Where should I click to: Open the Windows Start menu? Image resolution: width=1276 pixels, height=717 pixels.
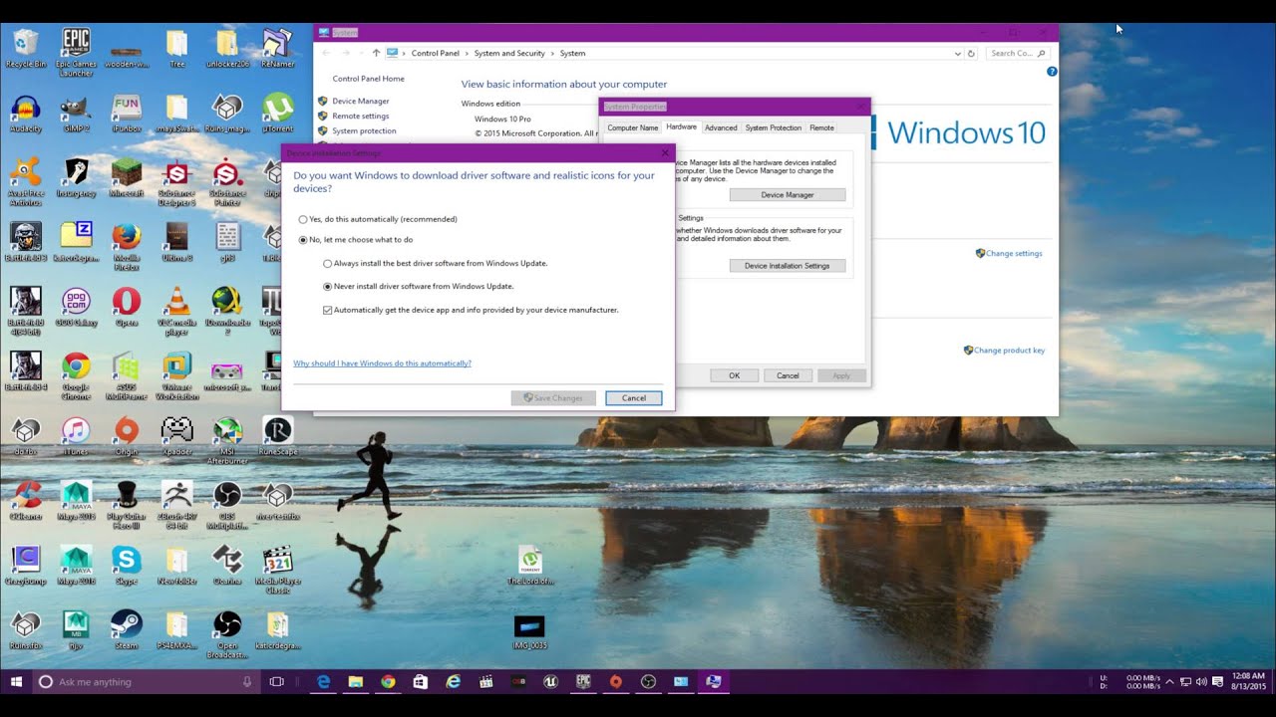click(x=16, y=682)
